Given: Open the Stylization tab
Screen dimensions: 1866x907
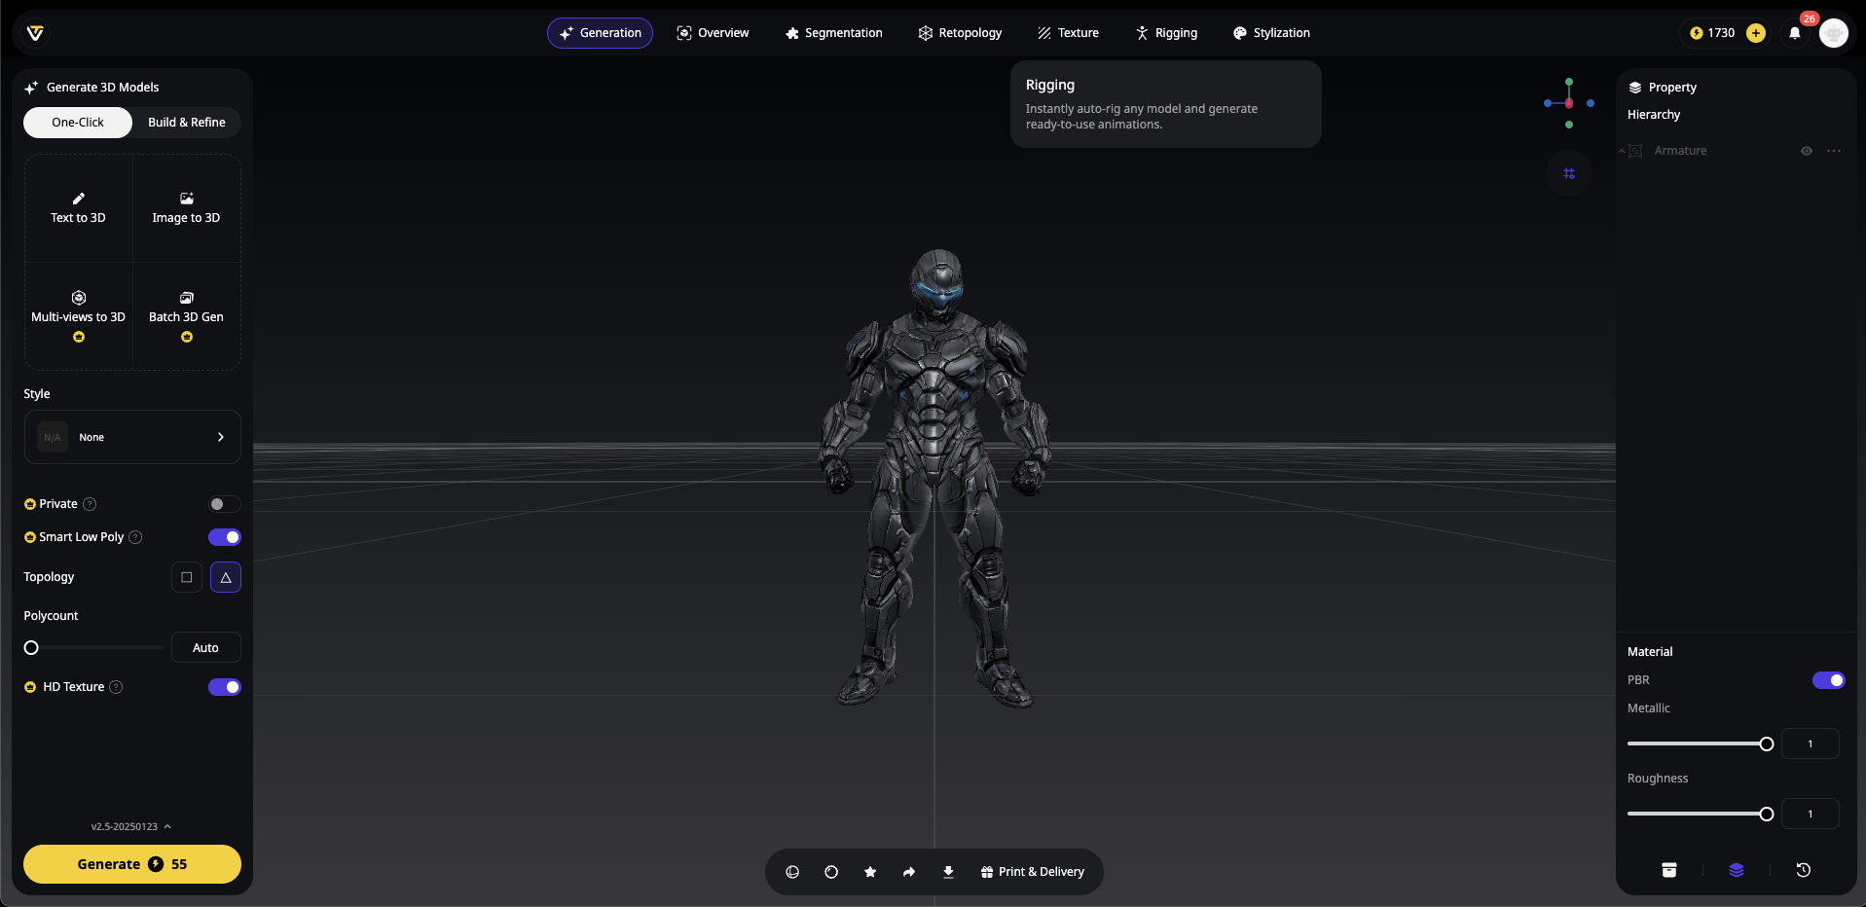Looking at the screenshot, I should [1271, 33].
